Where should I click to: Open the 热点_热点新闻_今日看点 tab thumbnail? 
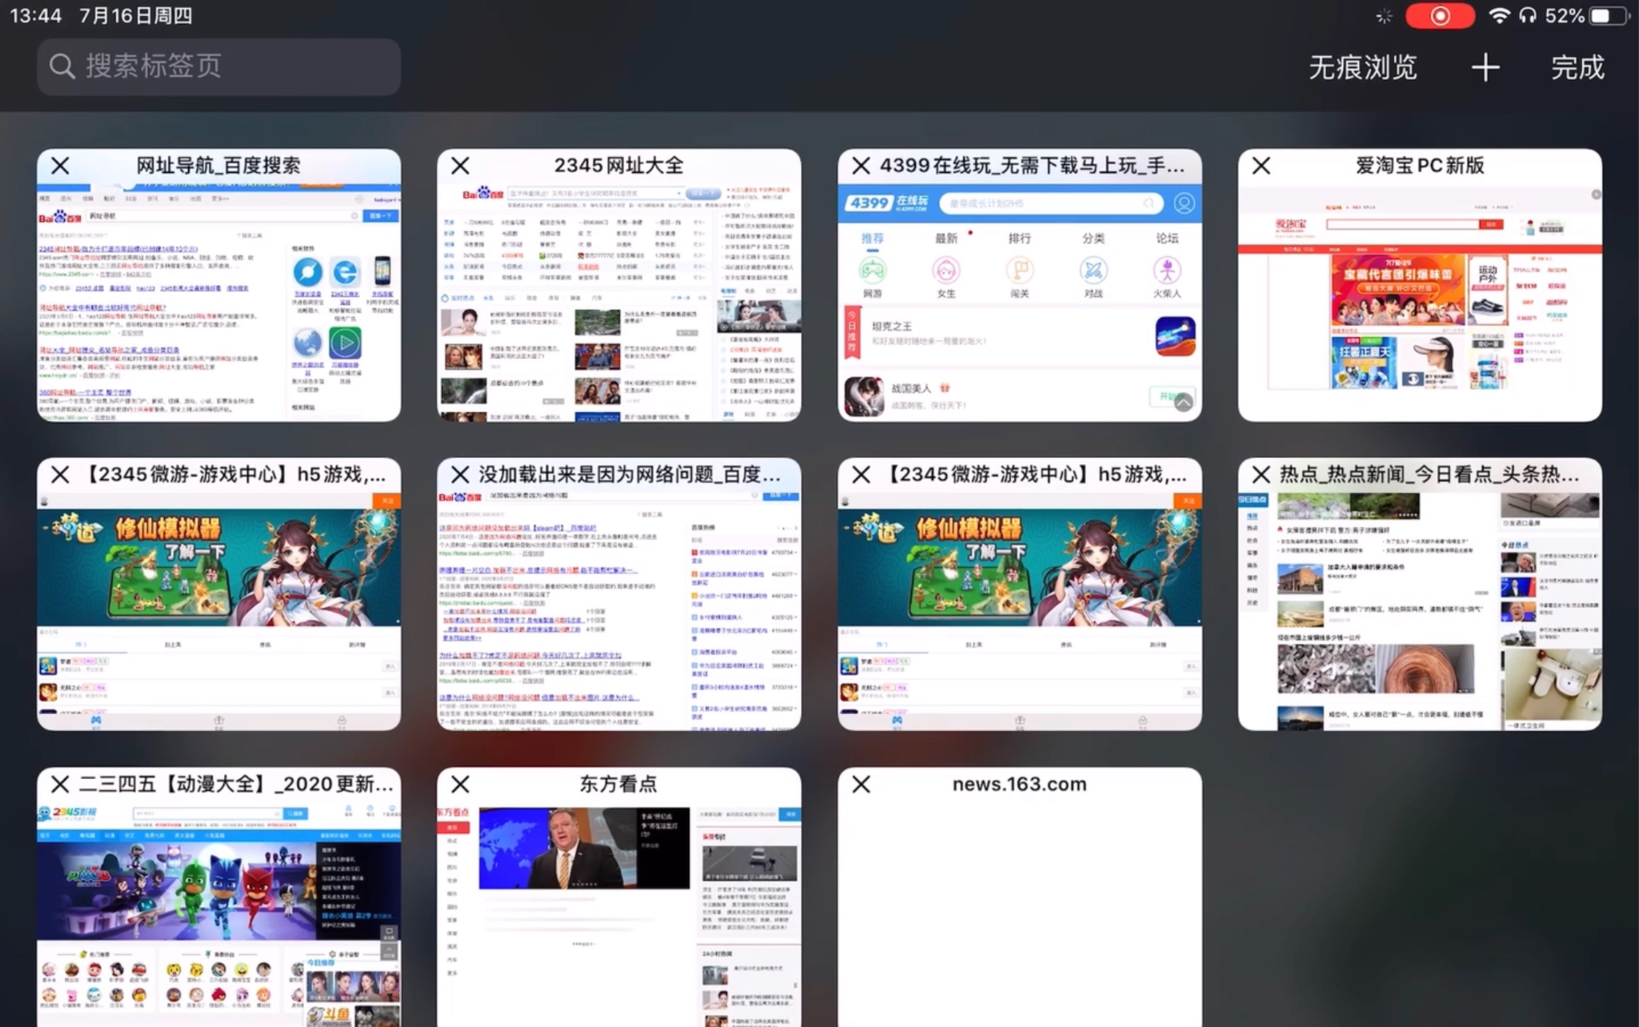point(1421,604)
